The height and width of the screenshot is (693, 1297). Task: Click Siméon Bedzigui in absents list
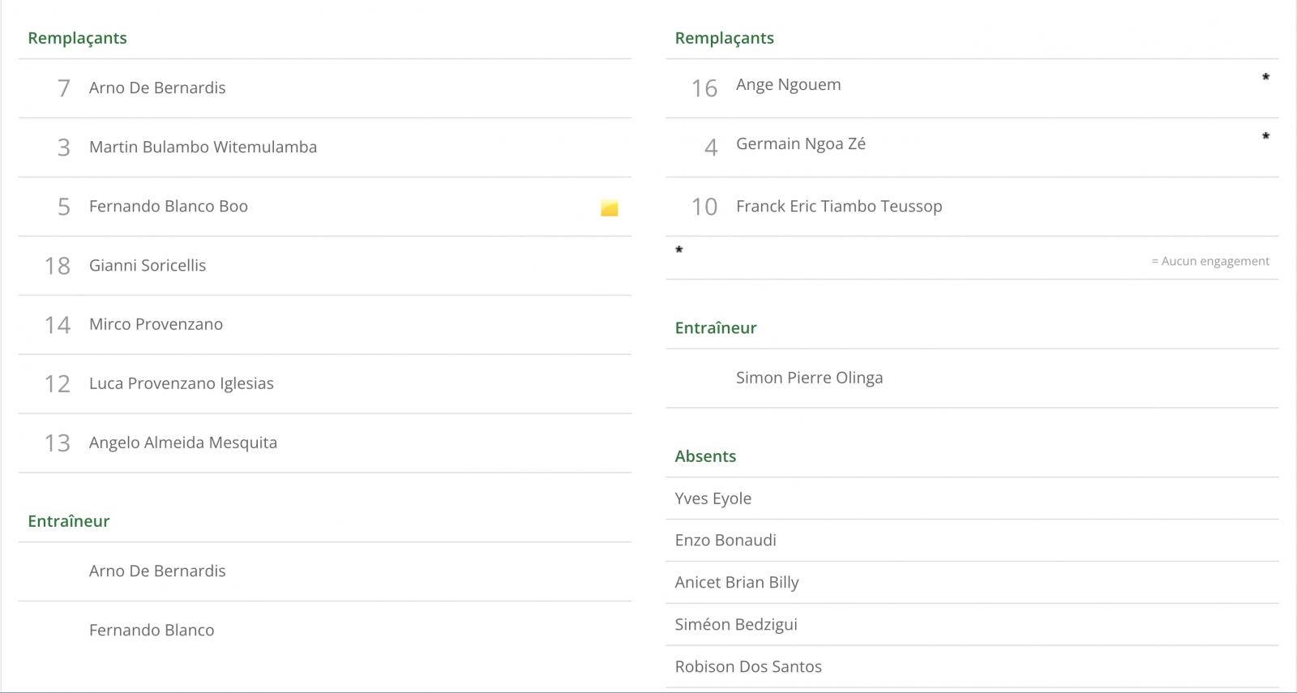(x=736, y=624)
